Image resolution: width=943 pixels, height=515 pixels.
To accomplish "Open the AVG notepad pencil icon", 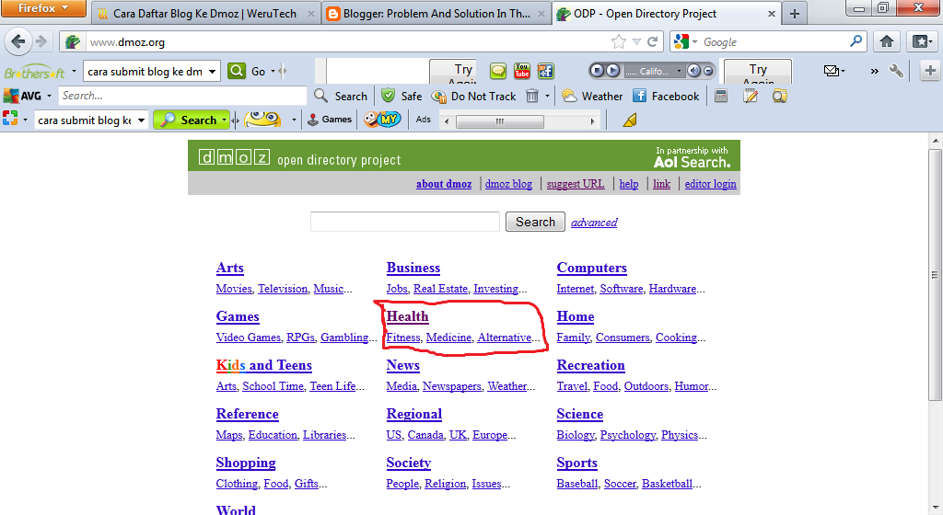I will coord(750,96).
